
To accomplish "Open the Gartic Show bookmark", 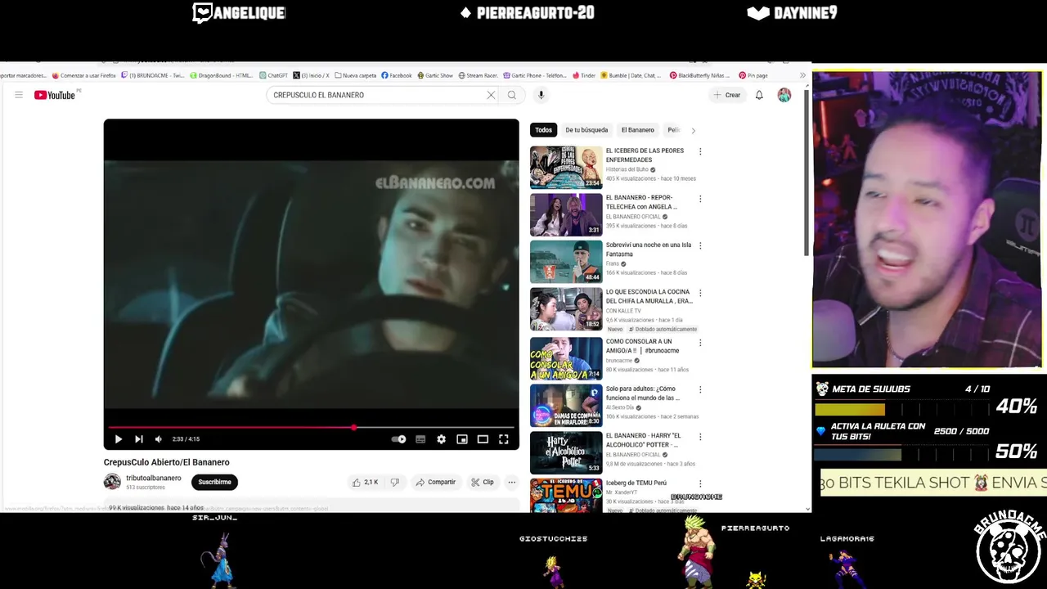I will click(434, 75).
